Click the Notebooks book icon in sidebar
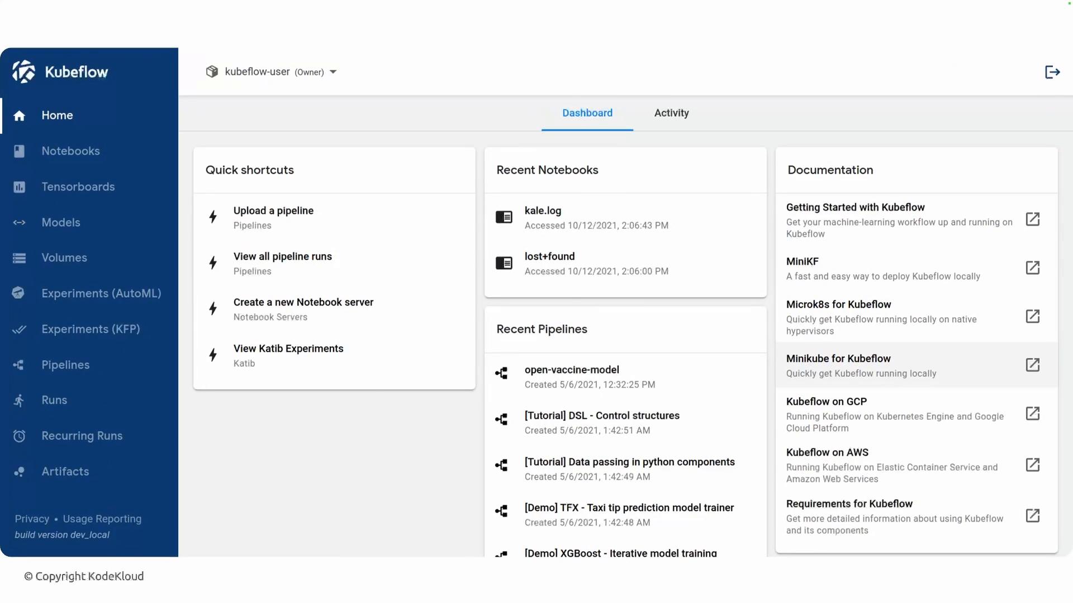This screenshot has width=1073, height=603. (x=20, y=151)
